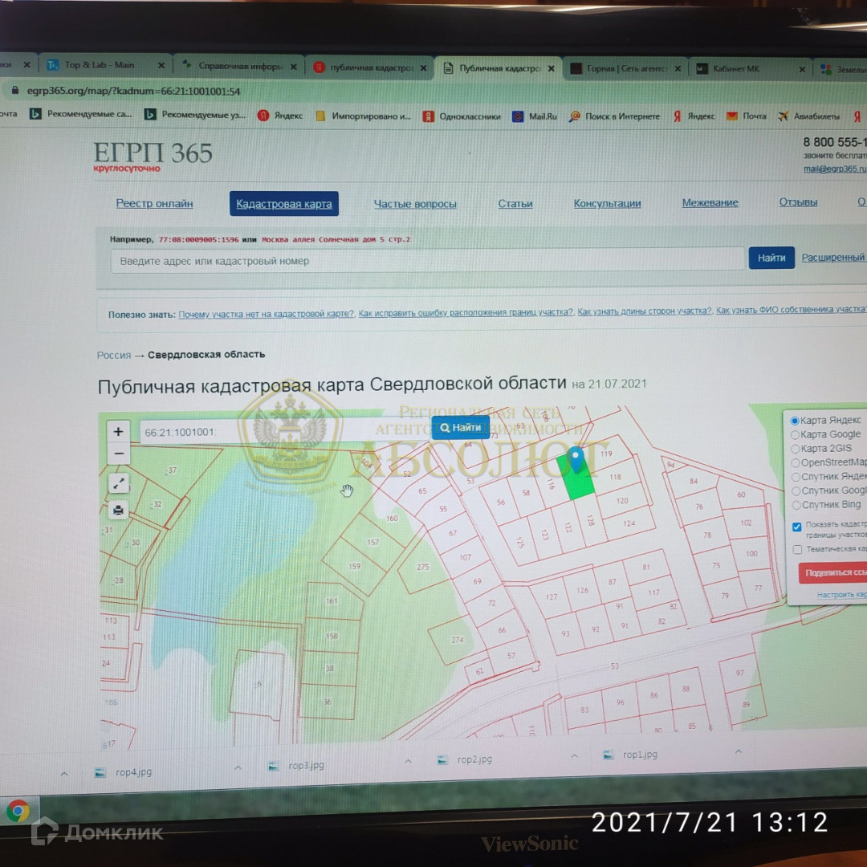The height and width of the screenshot is (867, 867).
Task: Close the Справочная информ tab
Action: tap(294, 67)
